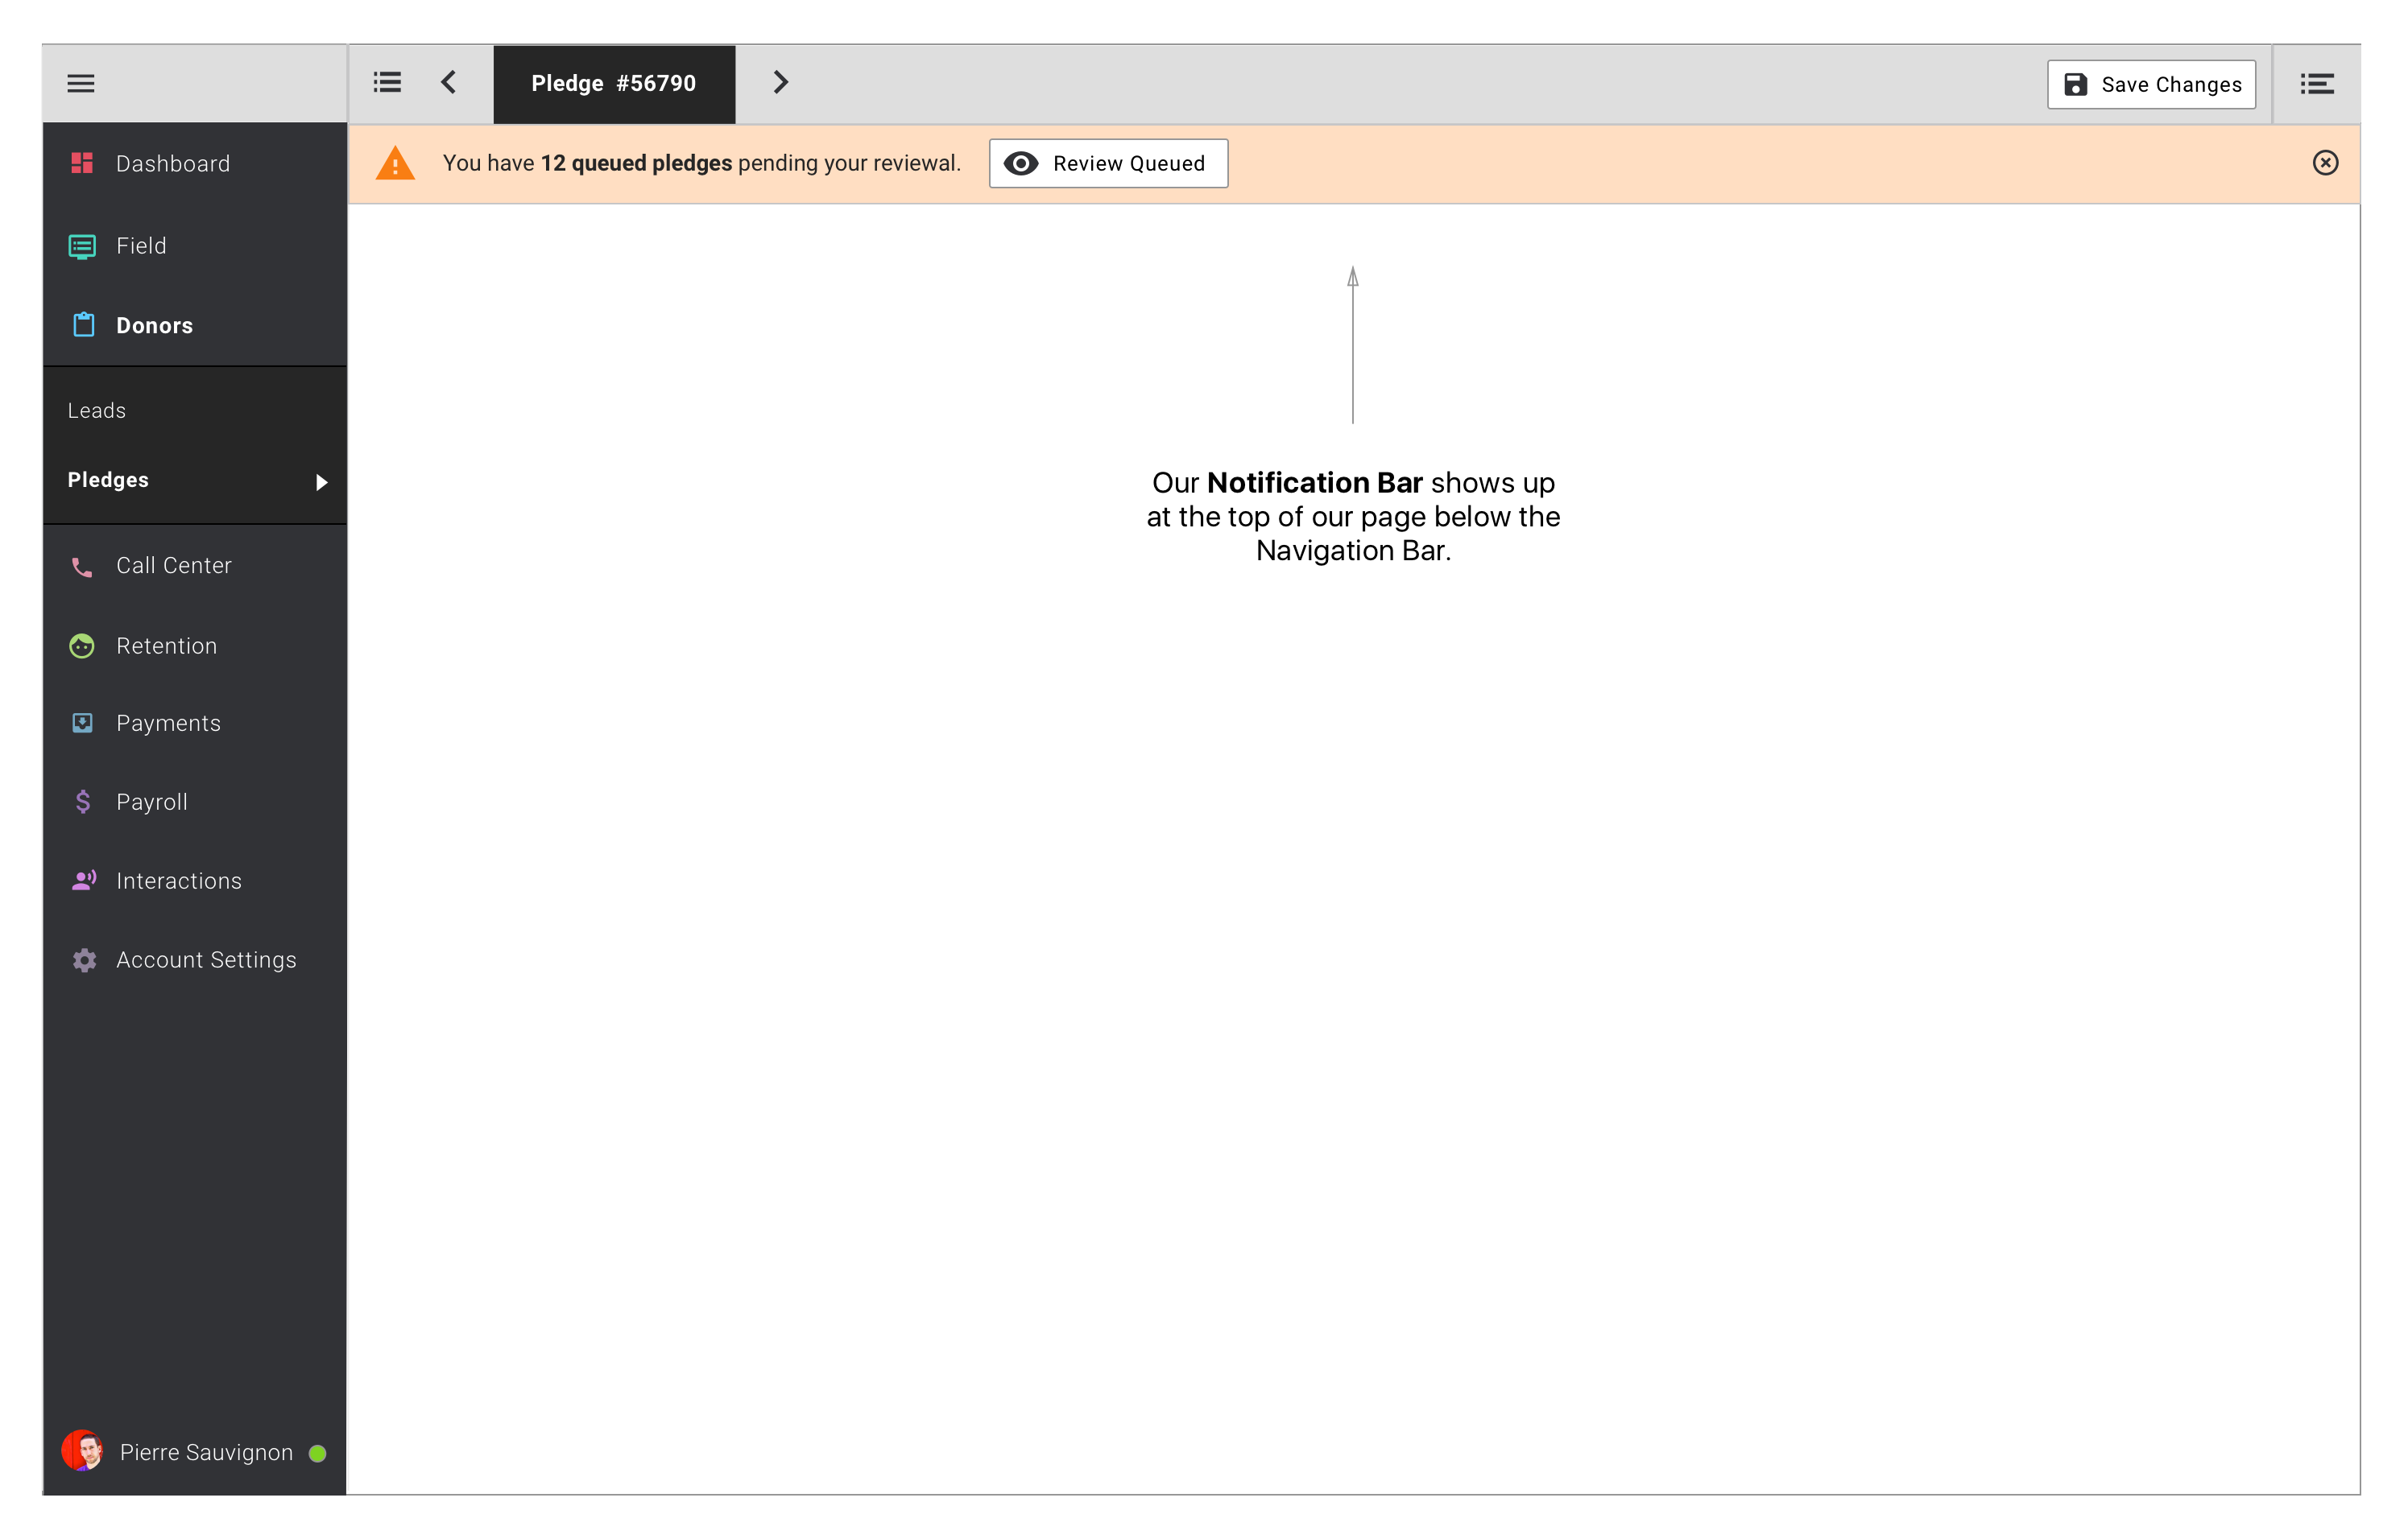Click the Account Settings gear icon
Screen dimensions: 2408x1539
(84, 960)
